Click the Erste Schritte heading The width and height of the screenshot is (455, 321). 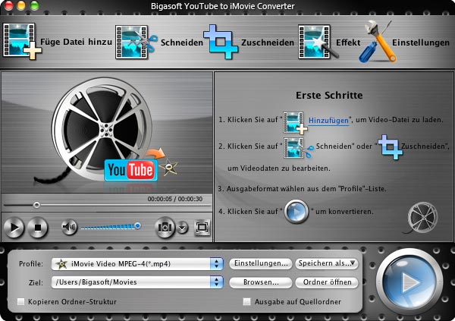[x=329, y=96]
